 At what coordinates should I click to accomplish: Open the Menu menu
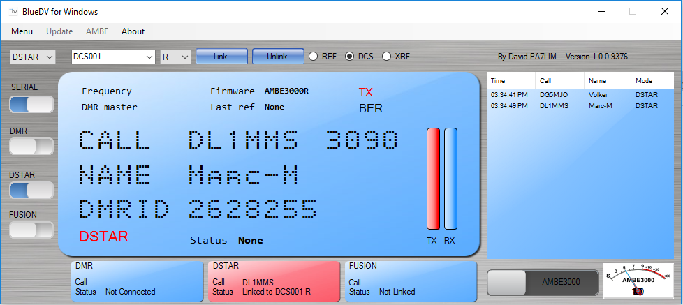coord(22,31)
